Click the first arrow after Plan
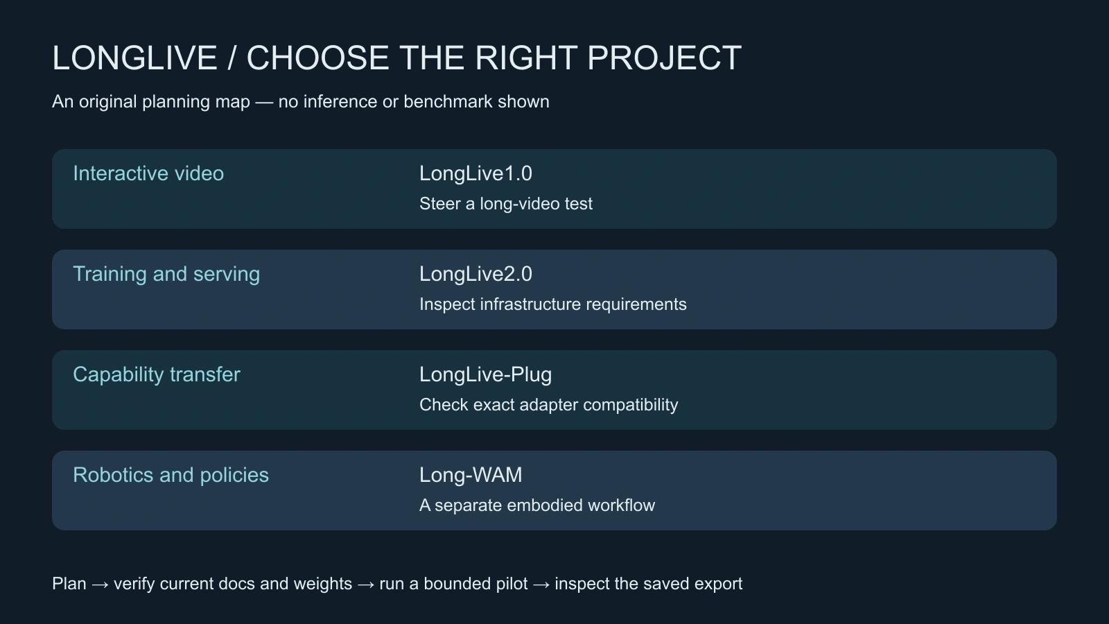This screenshot has height=624, width=1109. pos(100,584)
